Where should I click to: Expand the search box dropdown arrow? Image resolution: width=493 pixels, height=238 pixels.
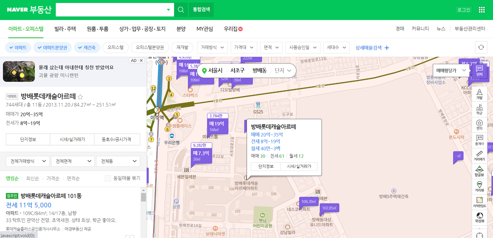(x=168, y=10)
